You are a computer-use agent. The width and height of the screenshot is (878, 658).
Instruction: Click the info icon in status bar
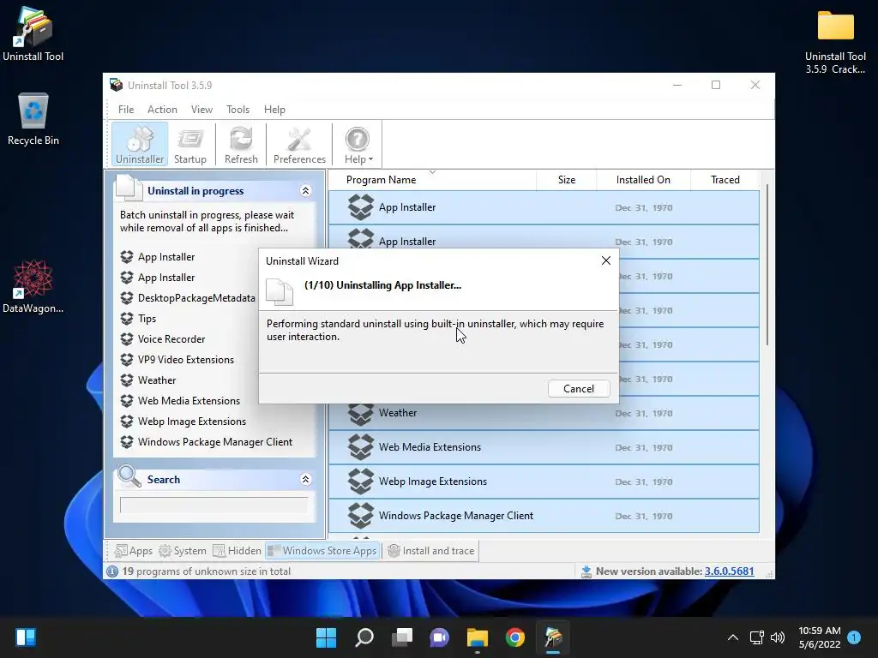[112, 571]
